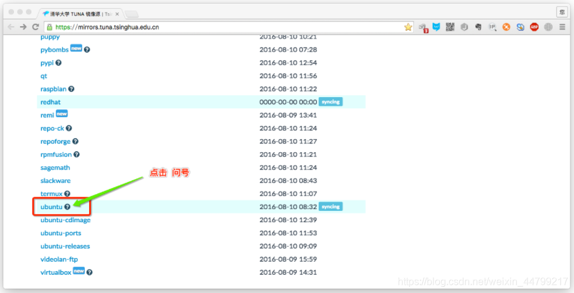Open the remi mirror link

click(x=47, y=115)
